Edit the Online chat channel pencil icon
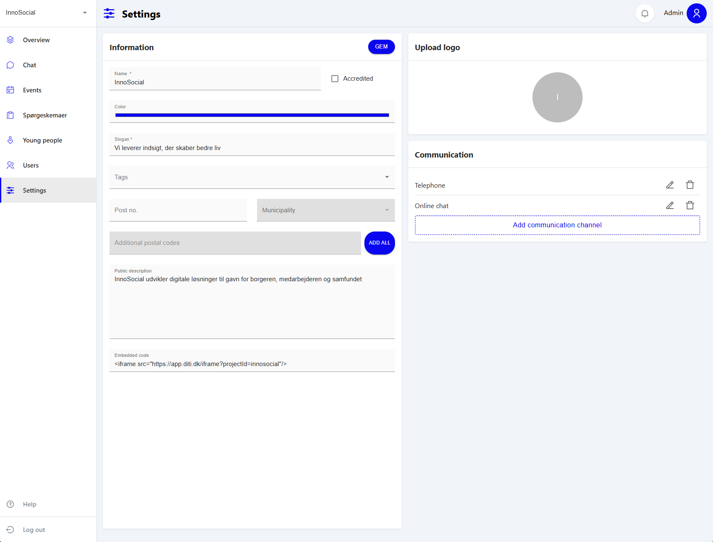The width and height of the screenshot is (713, 542). [x=670, y=205]
